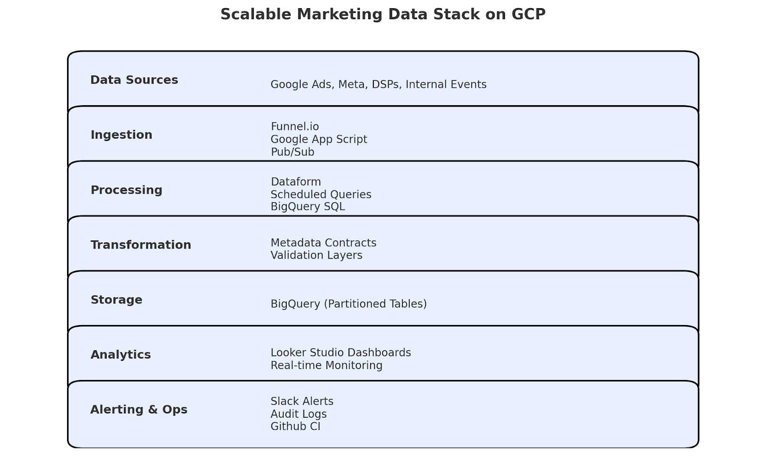Screen dimensions: 766x456
Task: Select the "Metadata Contracts" text
Action: click(x=323, y=243)
